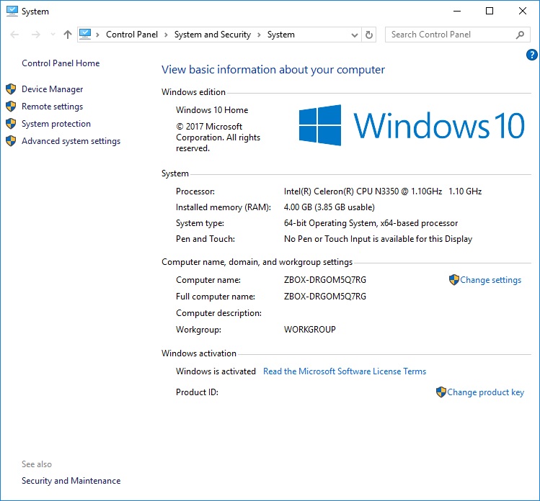Click shield icon beside Advanced system settings

11,140
